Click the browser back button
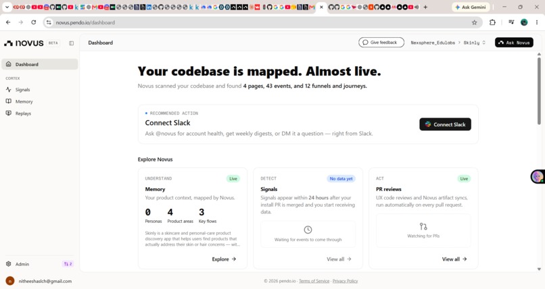This screenshot has height=289, width=545. tap(8, 22)
